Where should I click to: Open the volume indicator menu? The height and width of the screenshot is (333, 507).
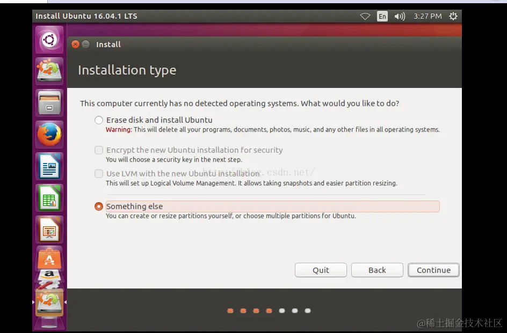coord(399,16)
